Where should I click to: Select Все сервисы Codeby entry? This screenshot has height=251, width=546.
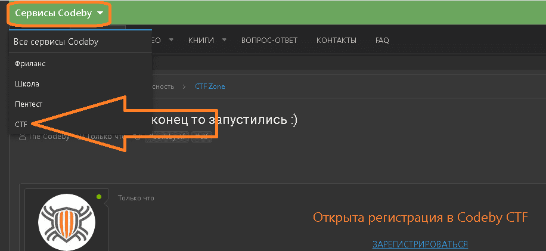pyautogui.click(x=56, y=42)
